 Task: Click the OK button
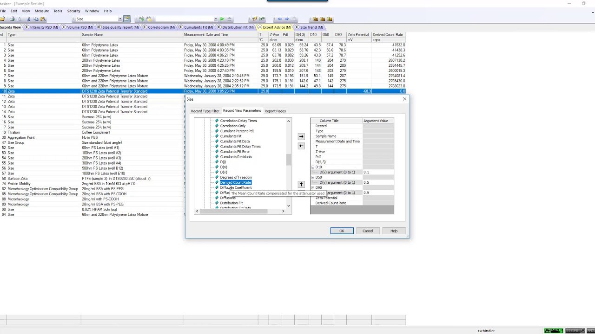coord(342,231)
